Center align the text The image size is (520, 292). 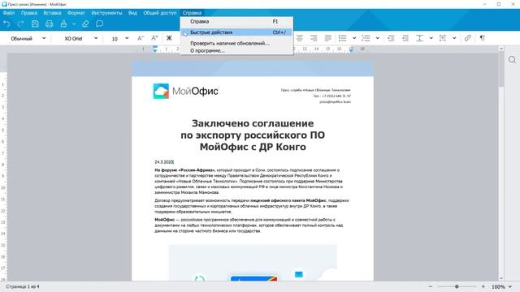coord(300,38)
